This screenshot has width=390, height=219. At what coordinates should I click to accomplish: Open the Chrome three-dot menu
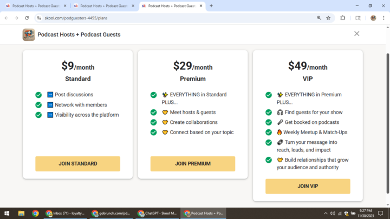point(383,18)
